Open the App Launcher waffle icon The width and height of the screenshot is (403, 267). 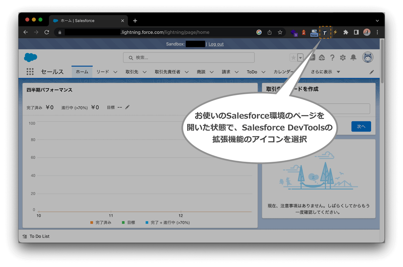click(x=30, y=72)
